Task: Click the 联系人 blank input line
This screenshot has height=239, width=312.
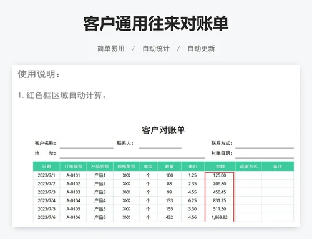Action: [160, 144]
